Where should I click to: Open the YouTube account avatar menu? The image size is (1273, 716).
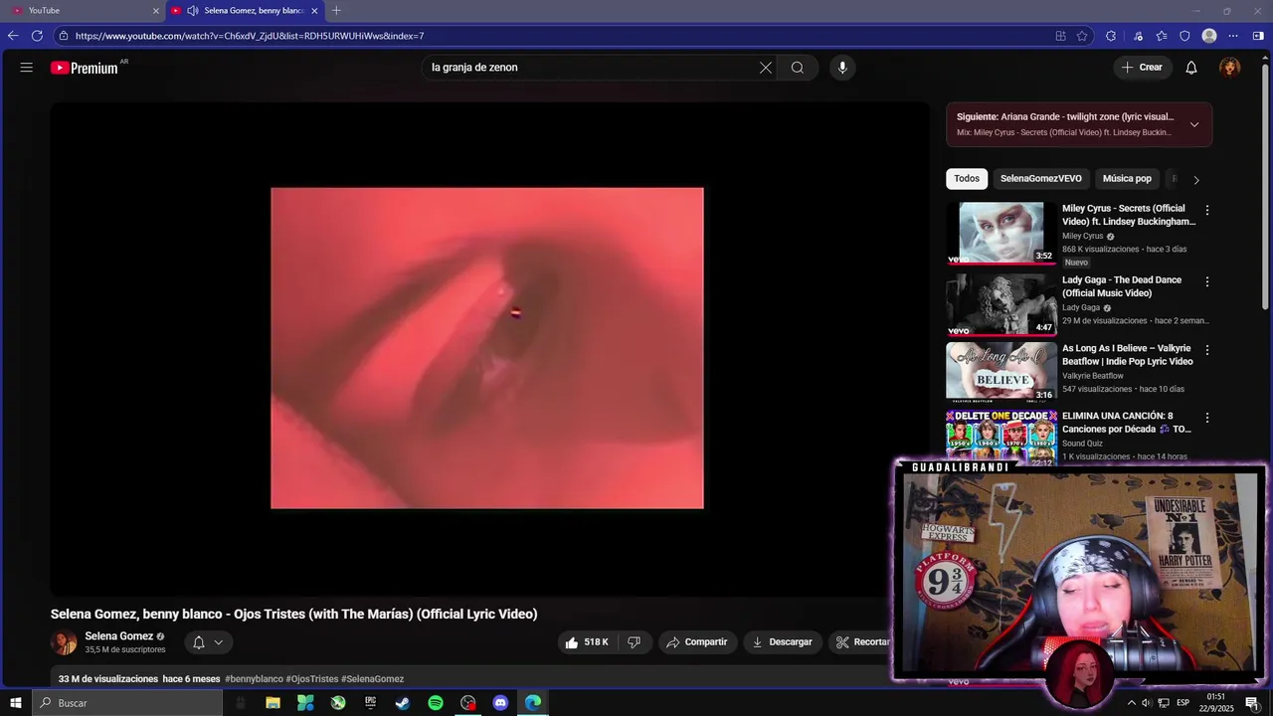(1230, 68)
